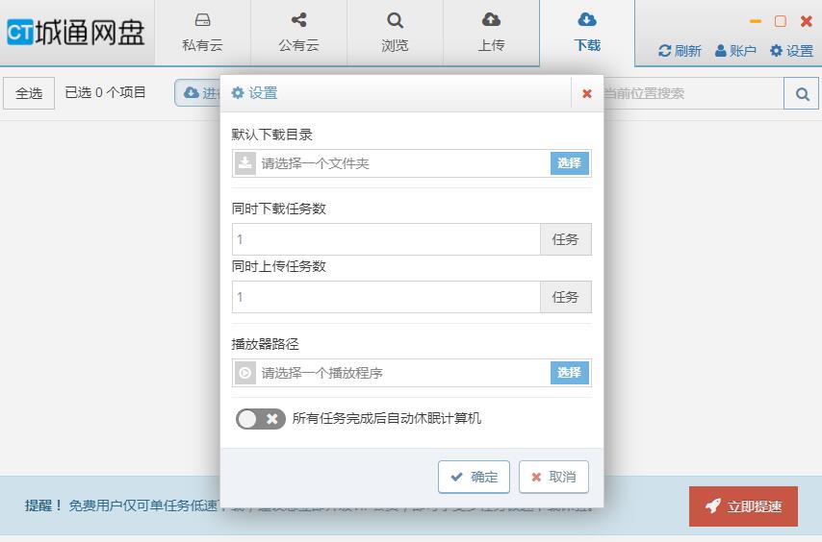The width and height of the screenshot is (822, 542).
Task: Click the 立即提速 speed-up button
Action: [x=743, y=505]
